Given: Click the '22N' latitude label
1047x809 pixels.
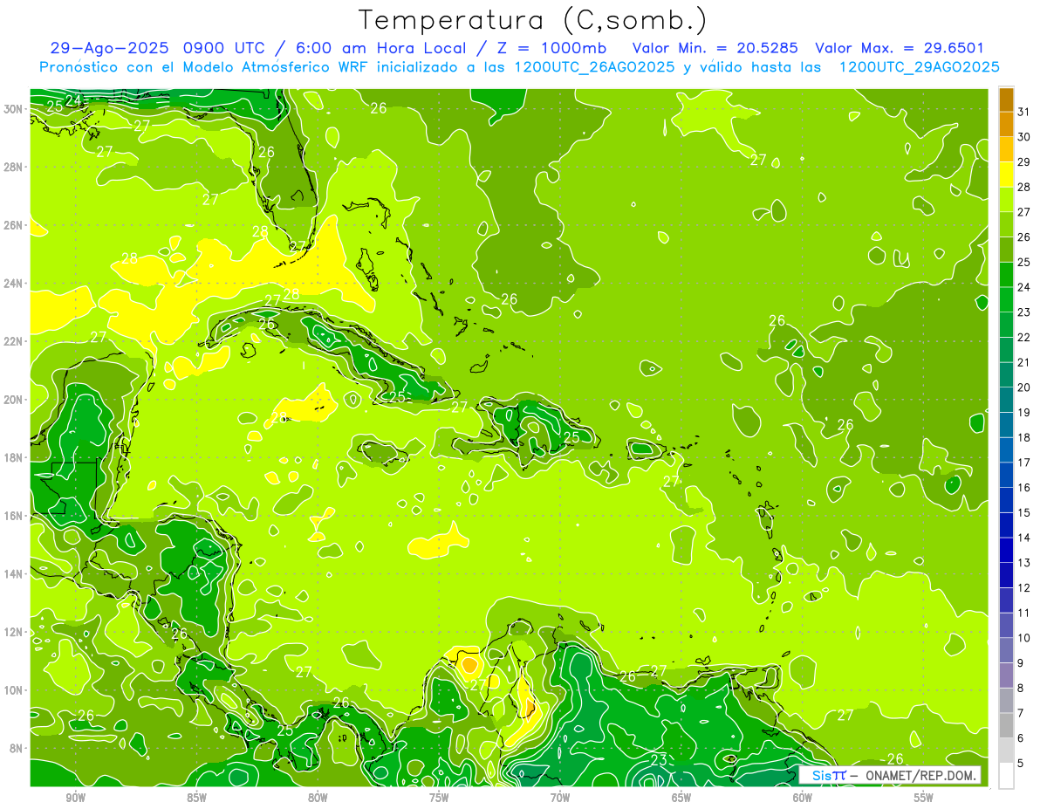Looking at the screenshot, I should click(x=15, y=341).
